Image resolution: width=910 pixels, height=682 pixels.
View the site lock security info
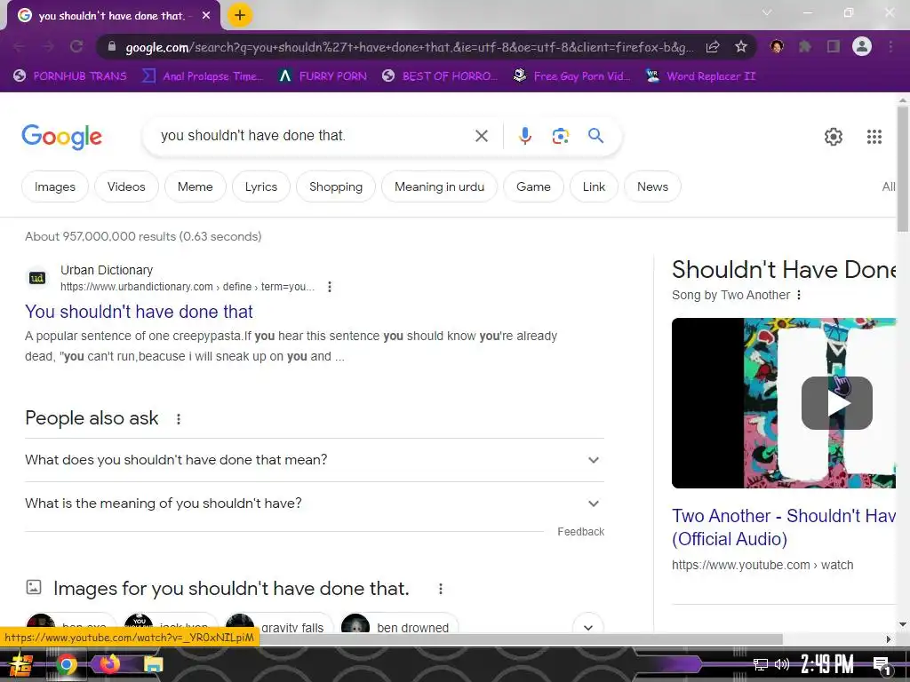point(112,46)
